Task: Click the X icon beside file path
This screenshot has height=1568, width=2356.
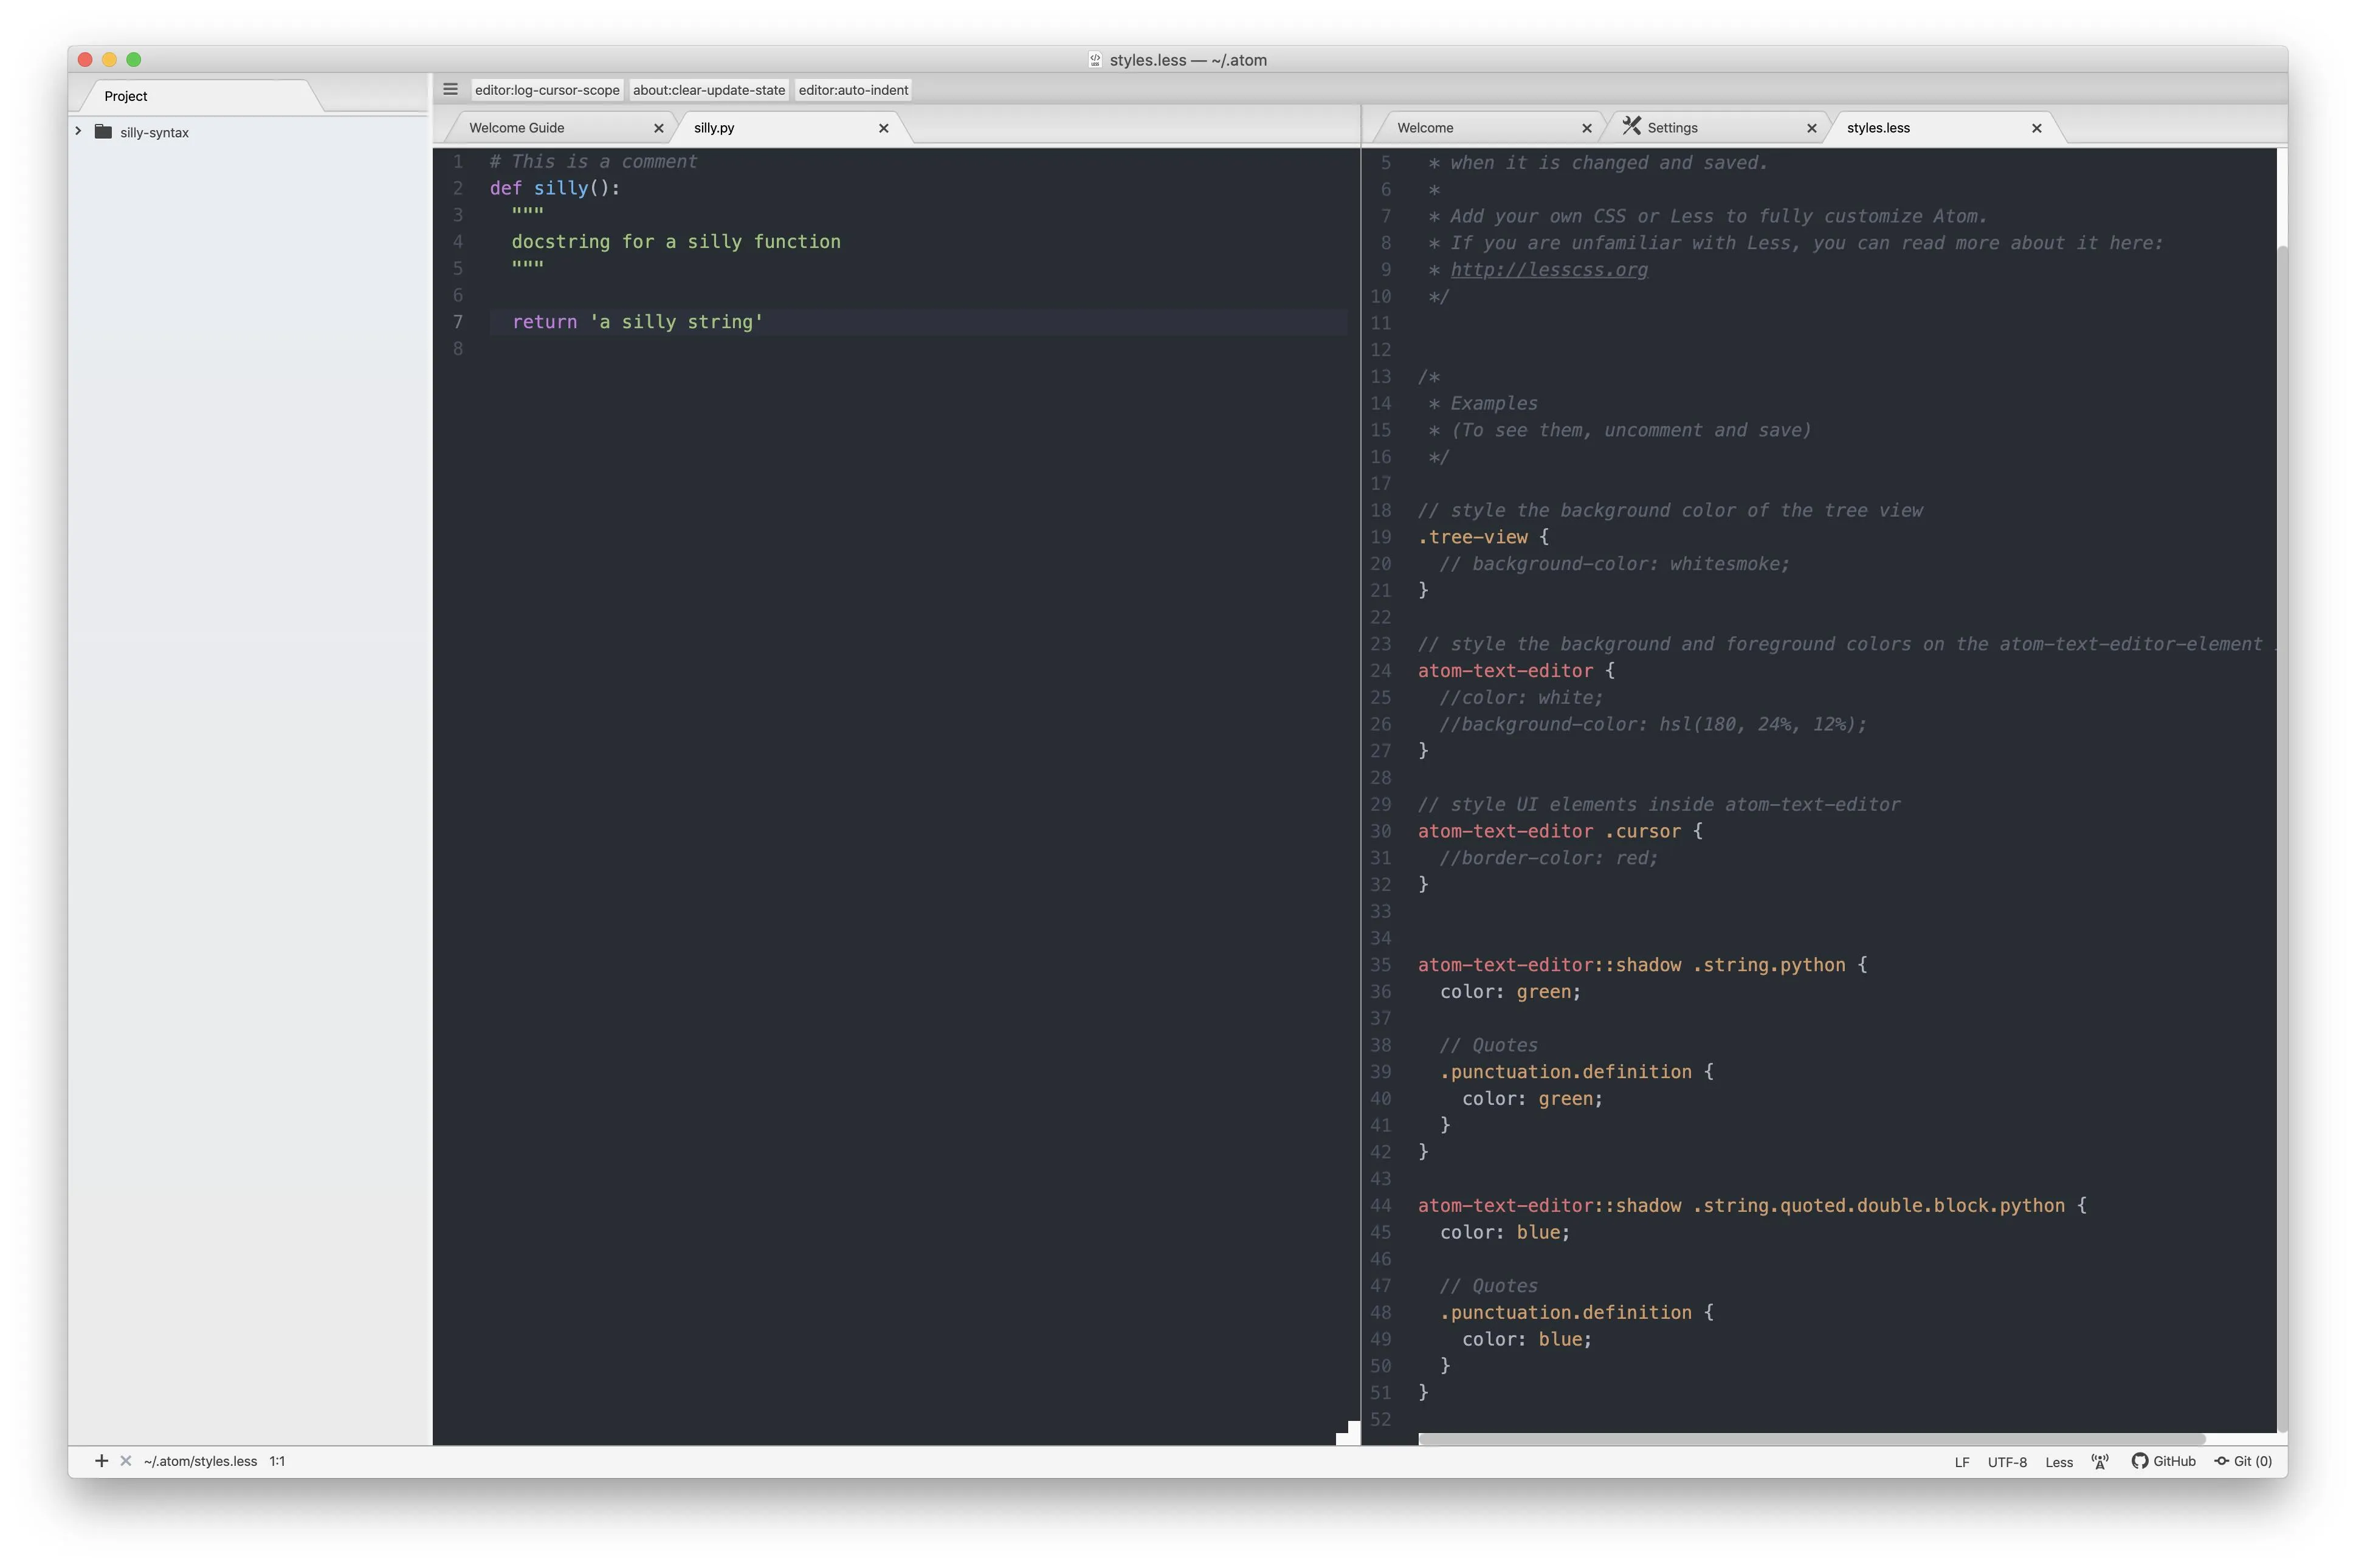Action: tap(126, 1461)
